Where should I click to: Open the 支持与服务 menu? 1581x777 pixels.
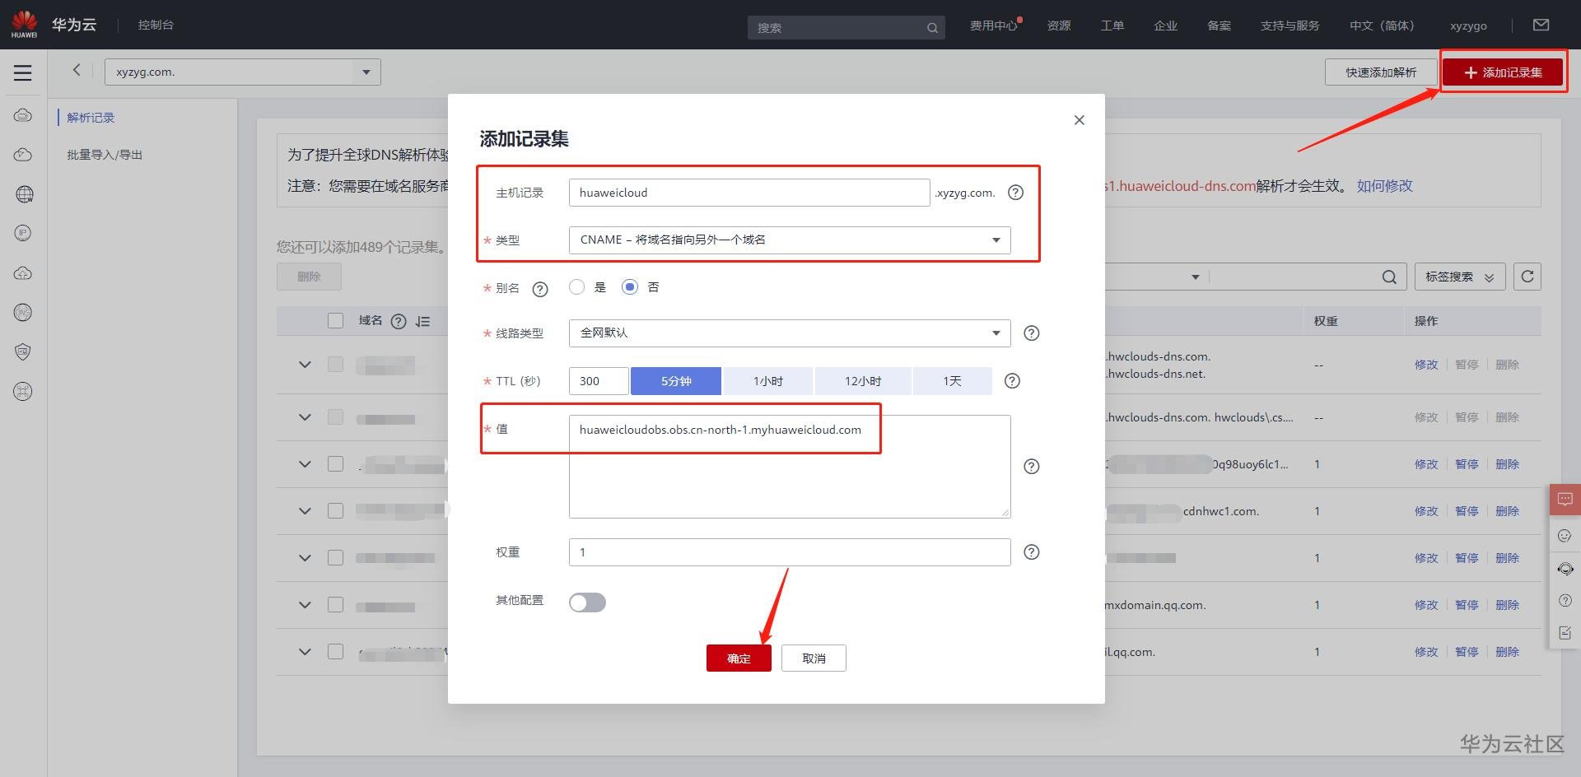tap(1290, 26)
